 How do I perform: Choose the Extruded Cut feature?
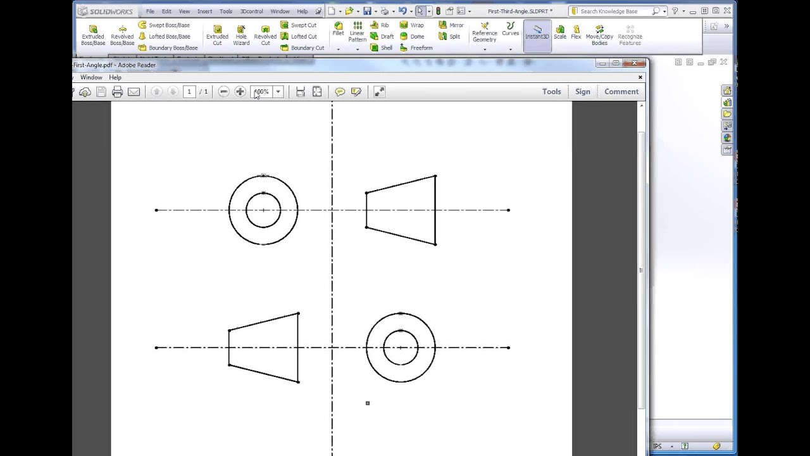click(x=217, y=35)
